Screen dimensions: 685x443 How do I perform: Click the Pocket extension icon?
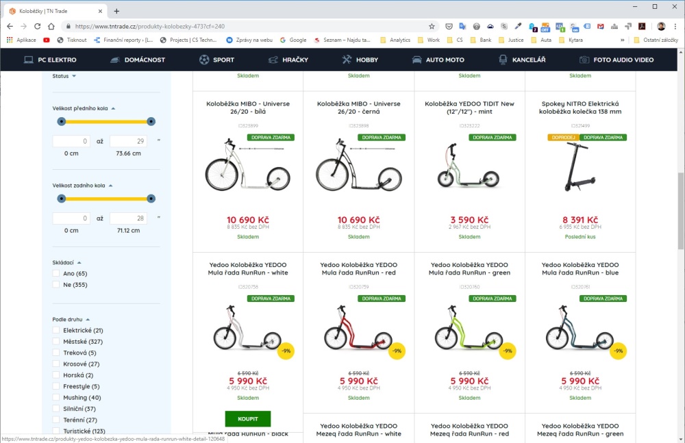(449, 26)
